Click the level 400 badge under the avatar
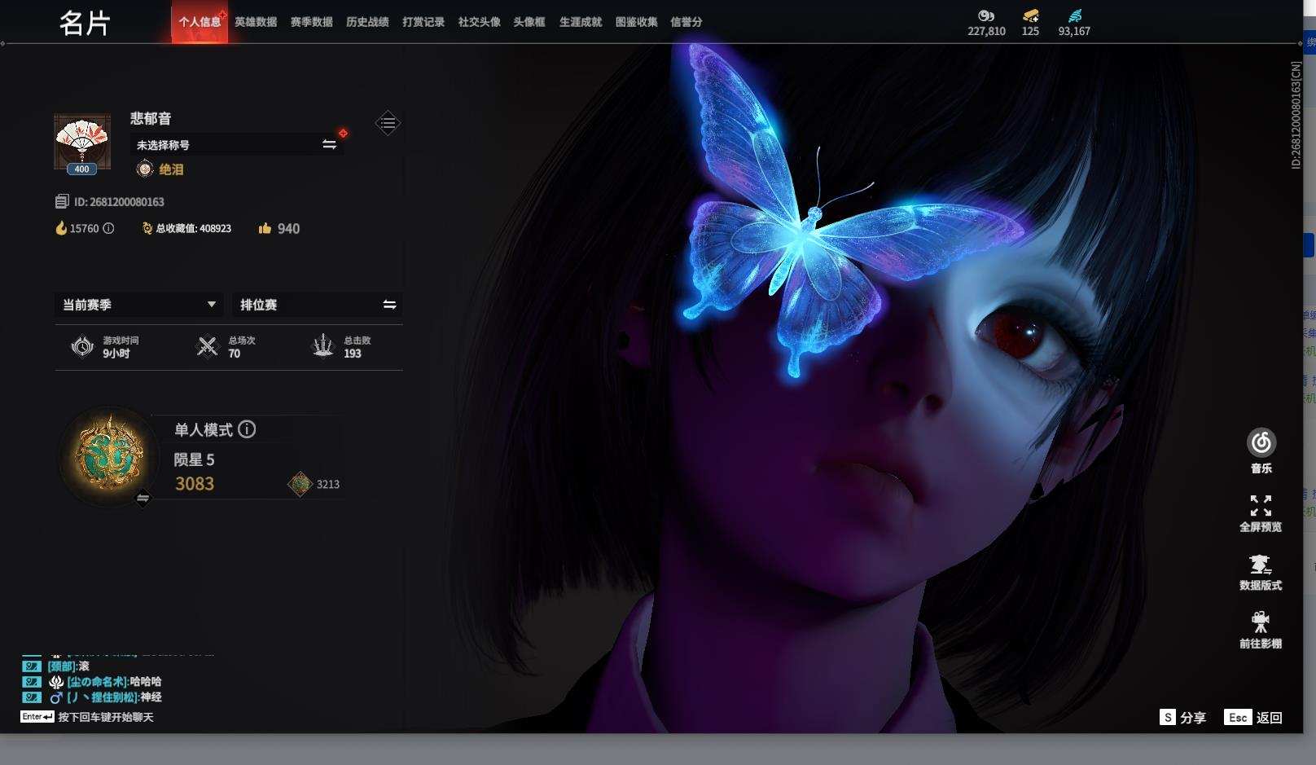The height and width of the screenshot is (765, 1316). (x=82, y=169)
